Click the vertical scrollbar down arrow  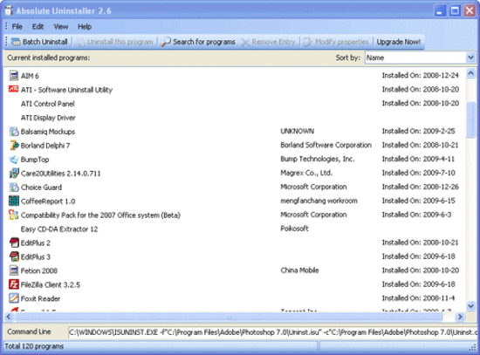coord(470,305)
